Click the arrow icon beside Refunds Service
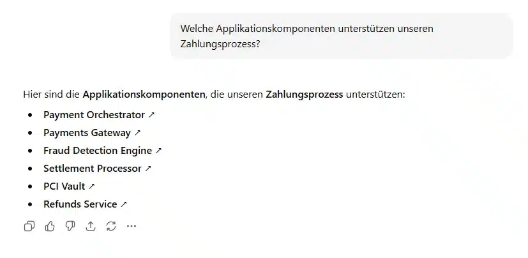This screenshot has width=528, height=258. pos(124,204)
